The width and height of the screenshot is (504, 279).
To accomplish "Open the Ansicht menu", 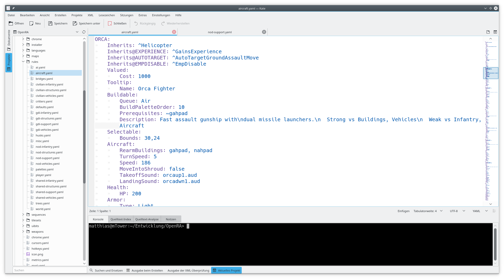I will tap(45, 15).
